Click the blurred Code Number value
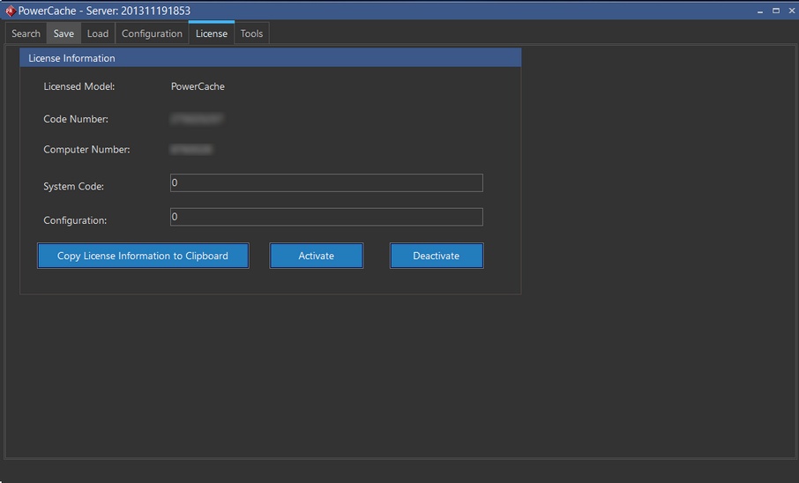Viewport: 799px width, 483px height. 197,118
